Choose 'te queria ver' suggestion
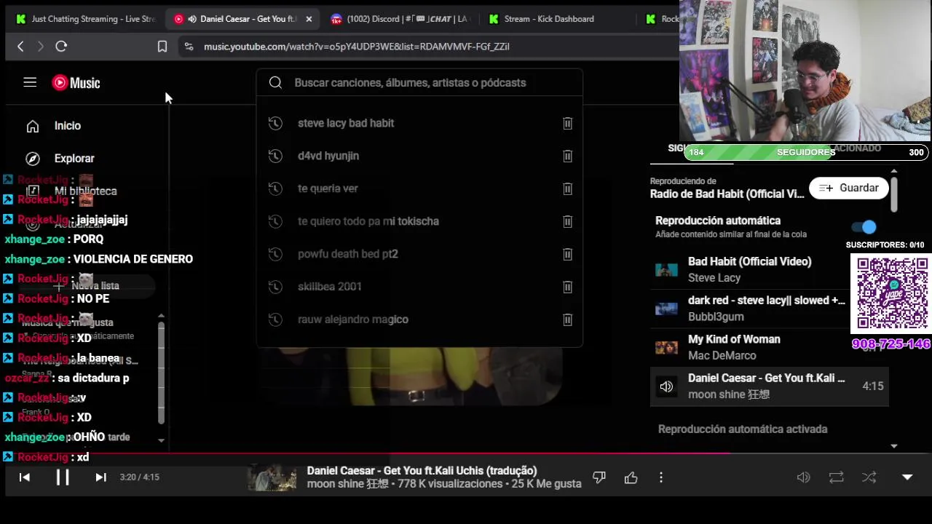Image resolution: width=932 pixels, height=524 pixels. 328,188
